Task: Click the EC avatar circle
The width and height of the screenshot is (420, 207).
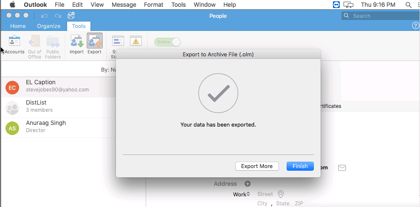Action: (x=12, y=88)
